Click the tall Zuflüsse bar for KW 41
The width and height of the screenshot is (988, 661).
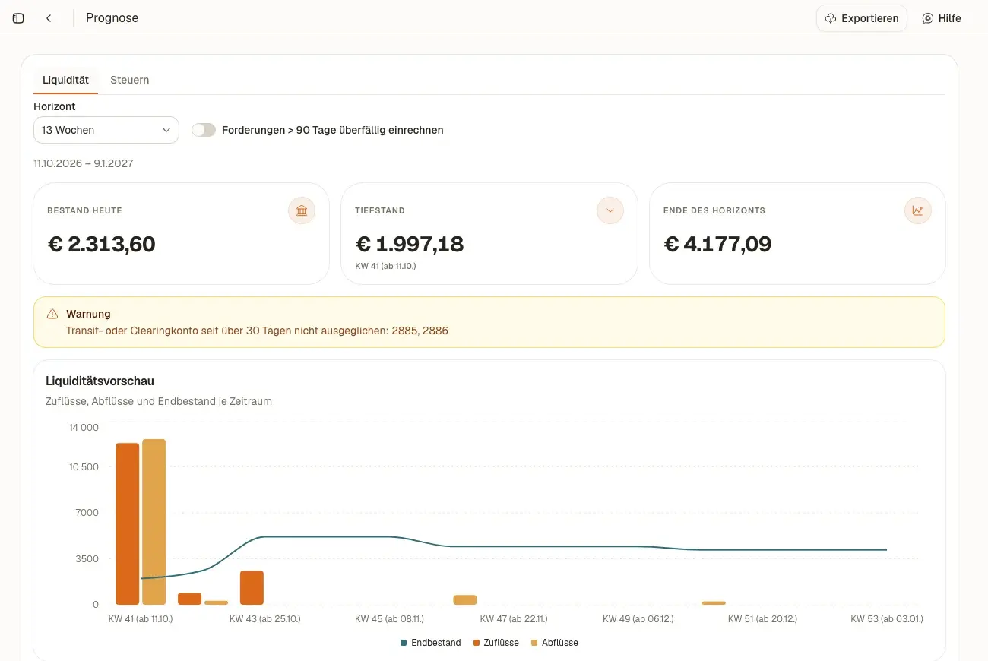[128, 523]
